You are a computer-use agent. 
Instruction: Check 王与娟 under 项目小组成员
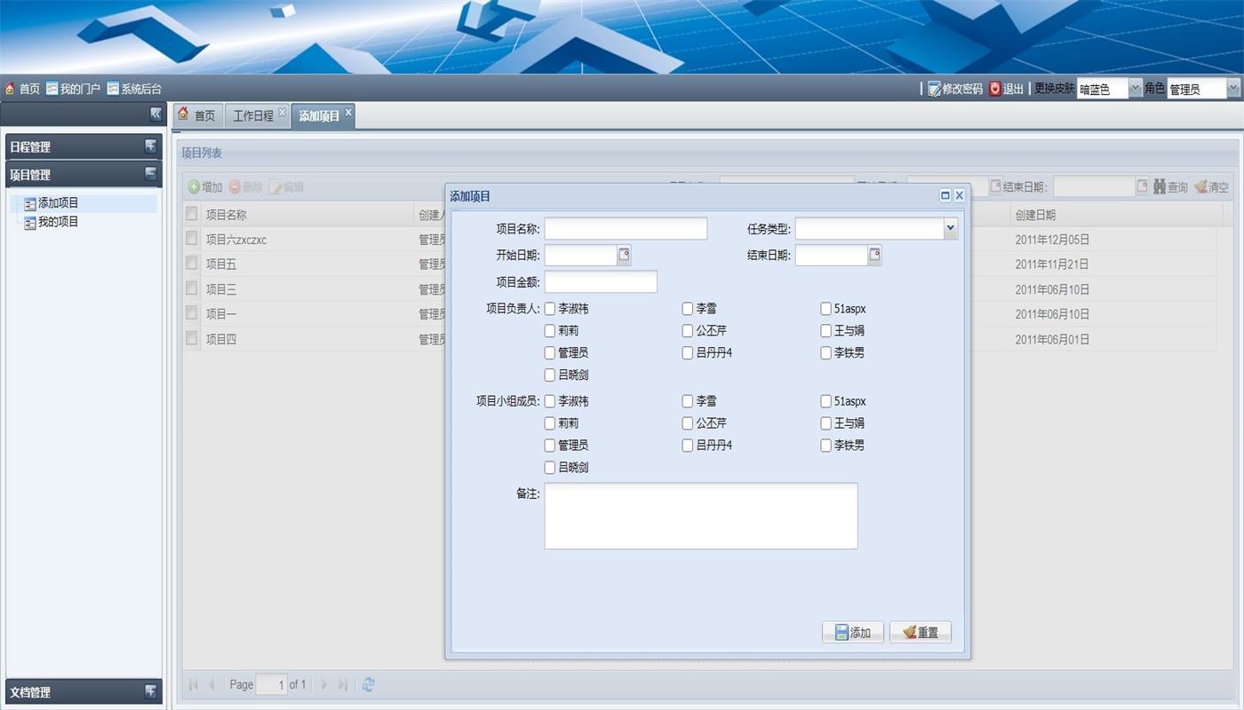coord(825,423)
